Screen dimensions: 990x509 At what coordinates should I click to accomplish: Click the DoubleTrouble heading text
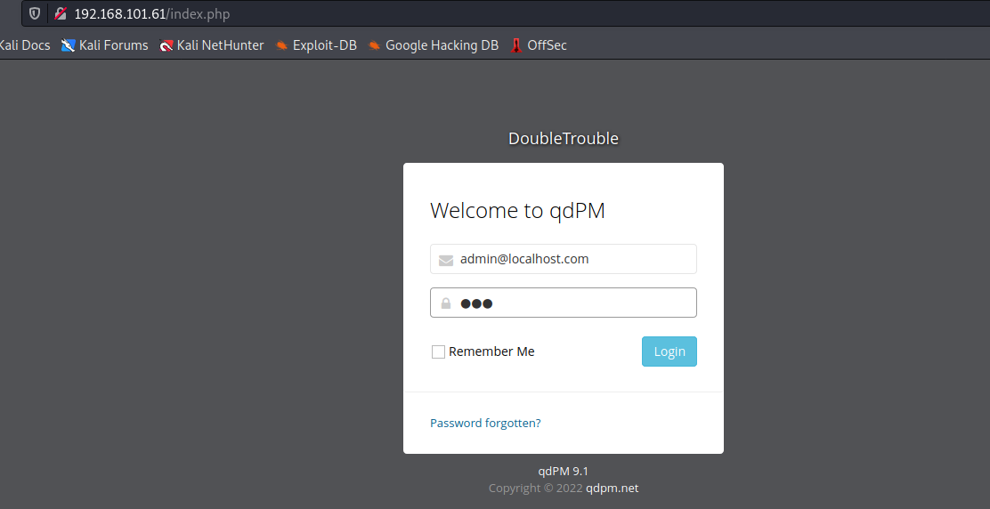tap(564, 138)
